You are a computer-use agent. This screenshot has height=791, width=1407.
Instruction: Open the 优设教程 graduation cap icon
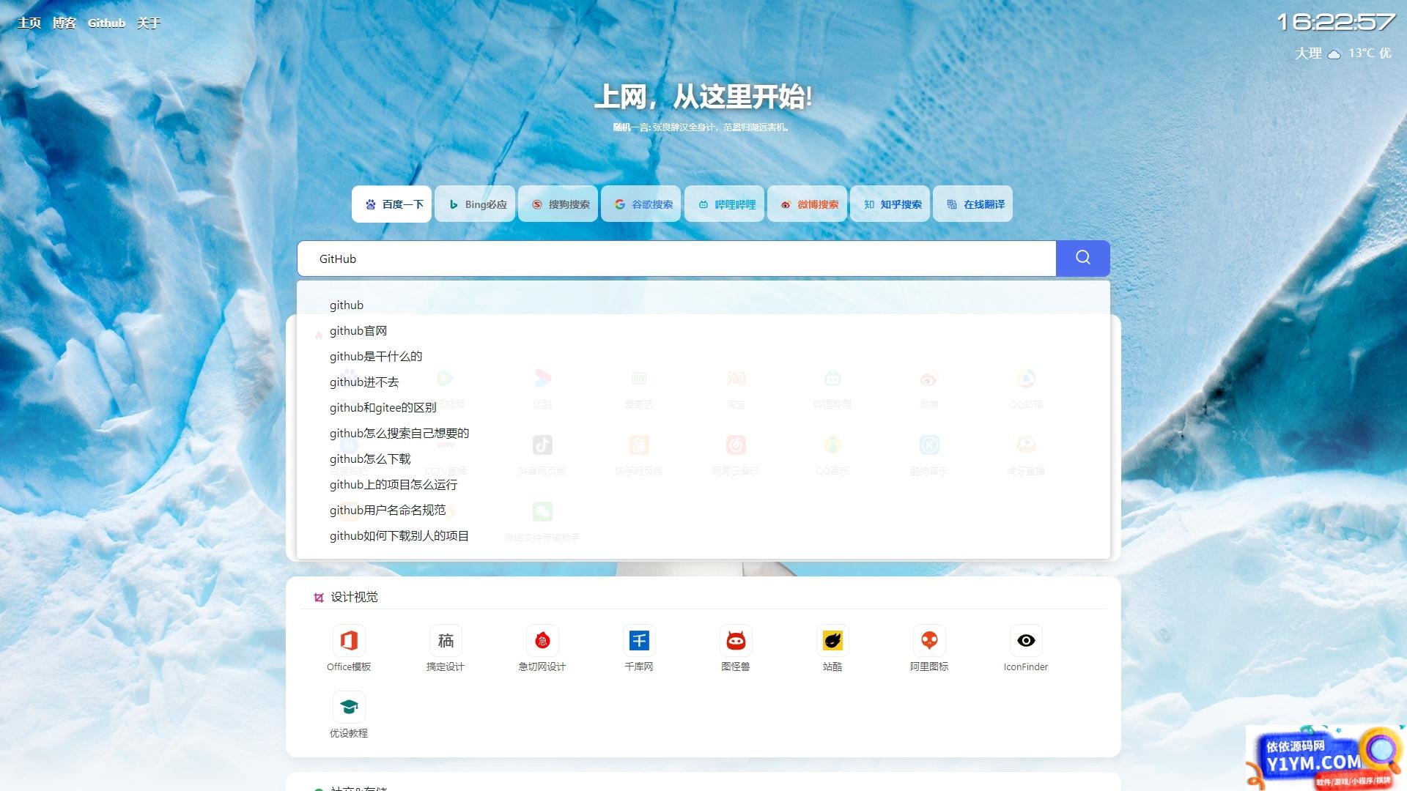[x=349, y=708]
